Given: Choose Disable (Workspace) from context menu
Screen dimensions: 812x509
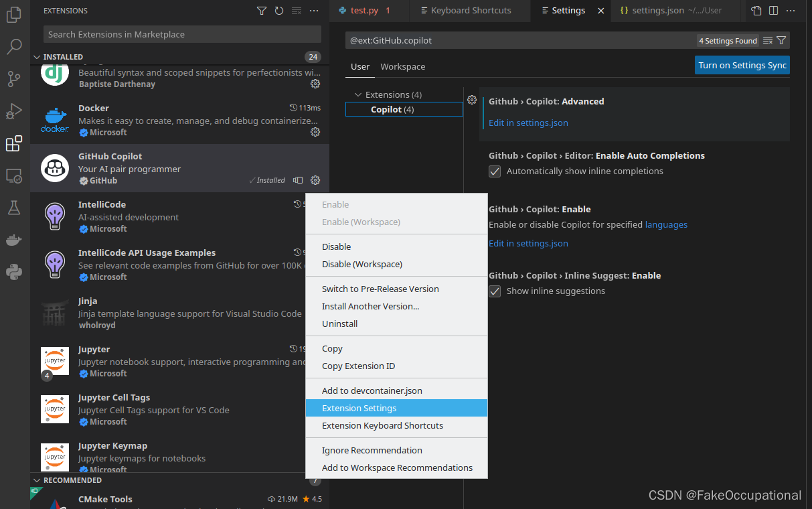Looking at the screenshot, I should point(396,264).
